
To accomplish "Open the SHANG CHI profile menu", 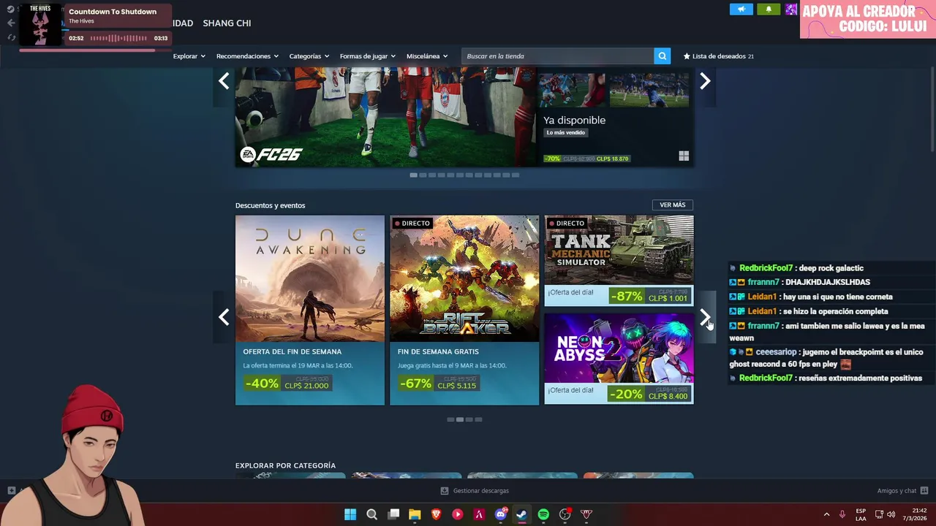I will [227, 23].
